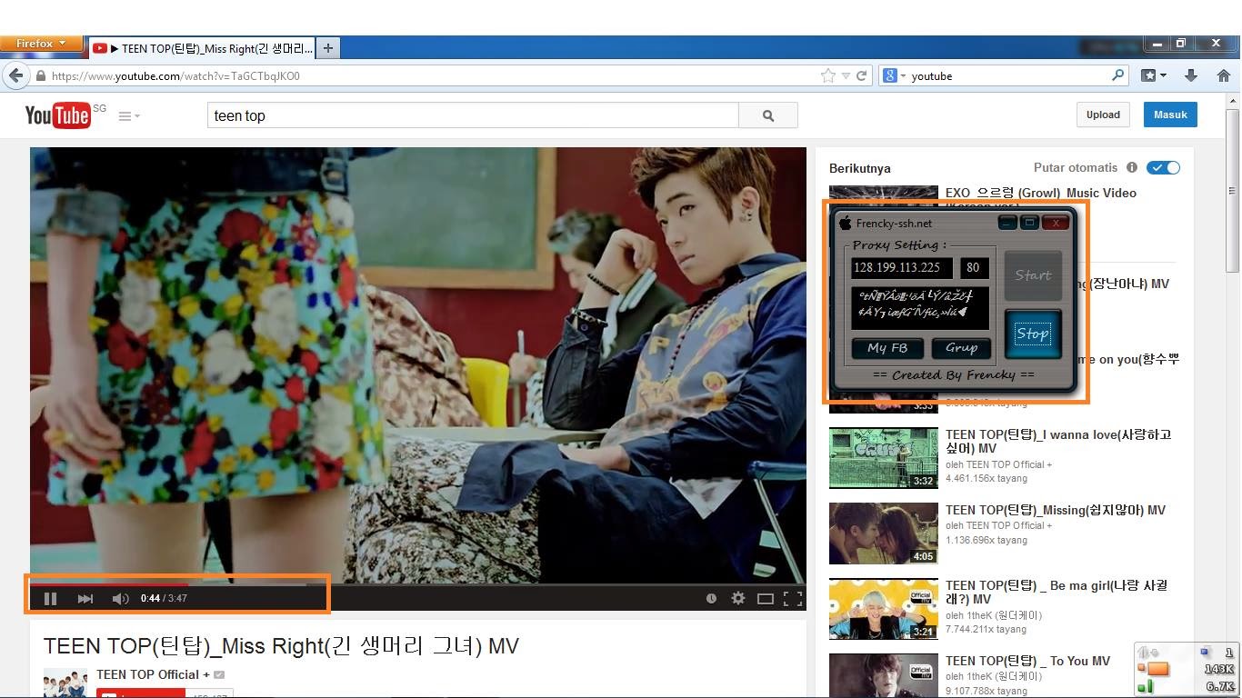Enter fullscreen with the player icon
This screenshot has width=1242, height=698.
[x=793, y=598]
